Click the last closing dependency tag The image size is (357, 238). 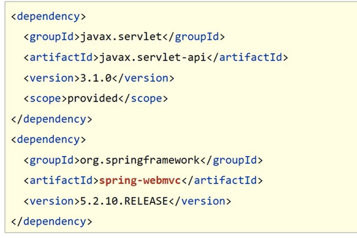(52, 221)
